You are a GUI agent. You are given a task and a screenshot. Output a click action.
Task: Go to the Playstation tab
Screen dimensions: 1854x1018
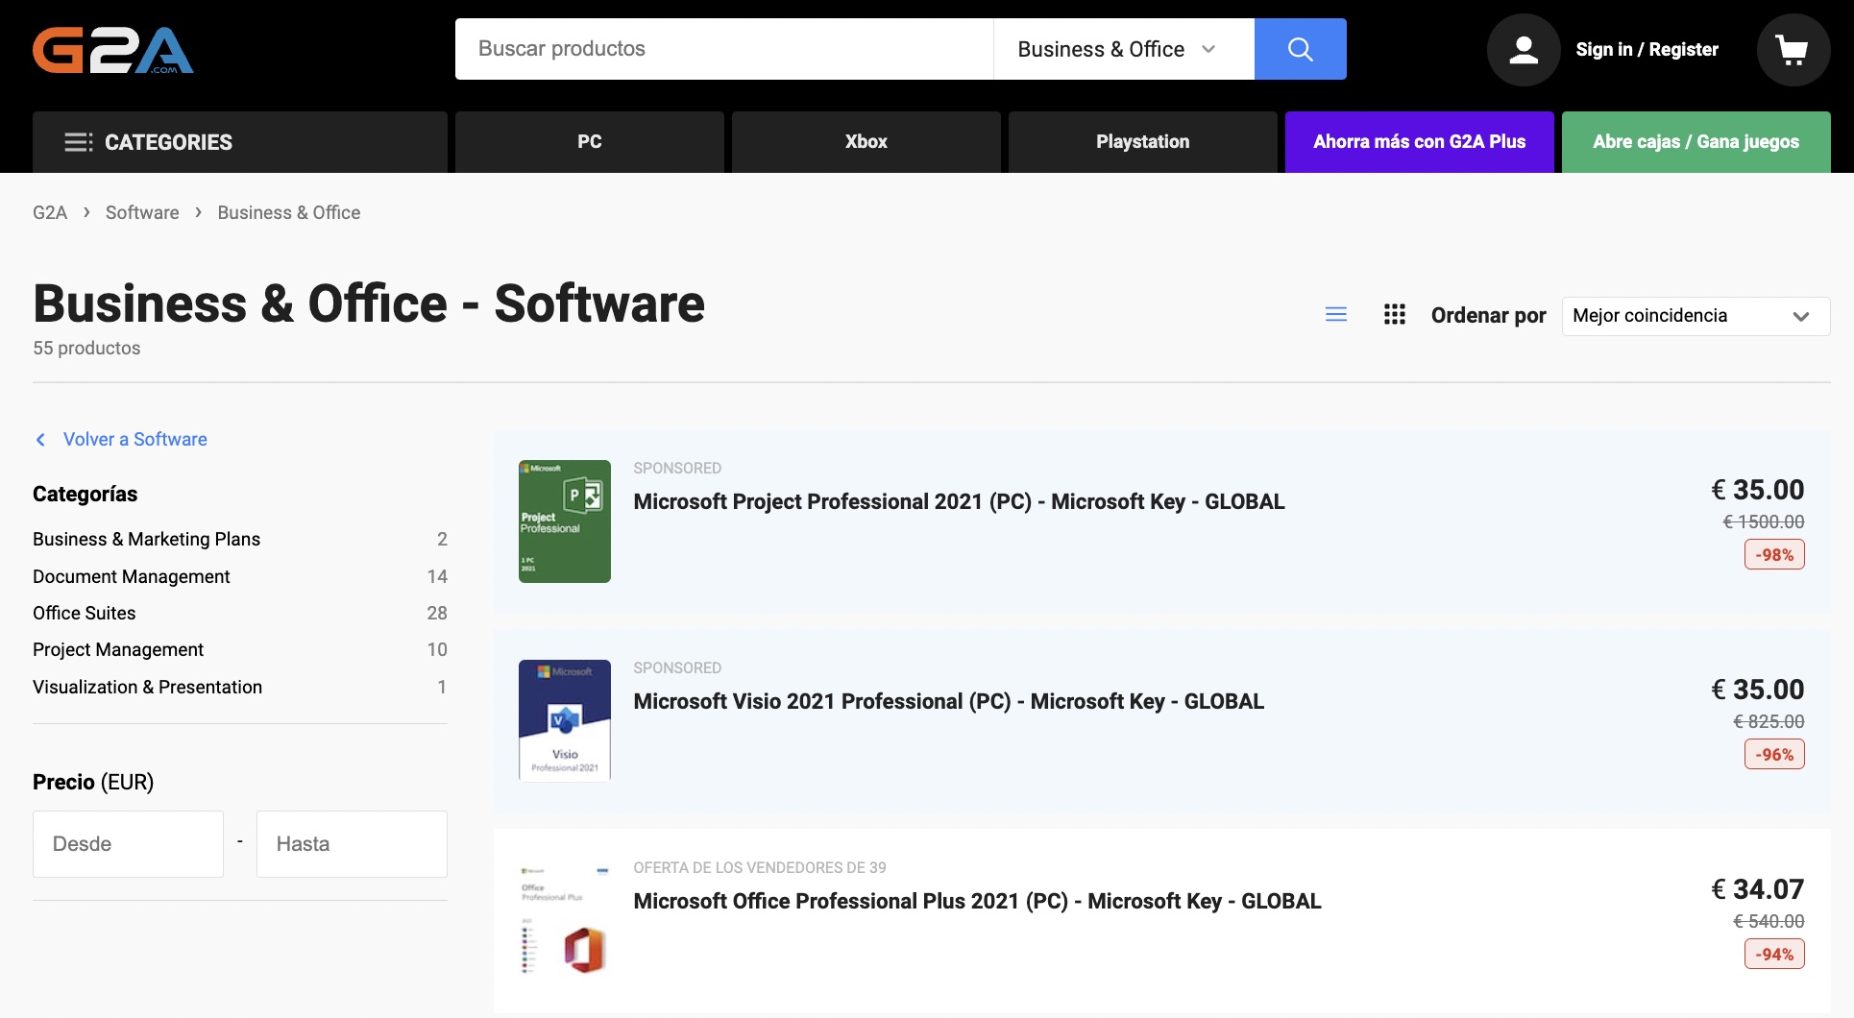pos(1143,142)
